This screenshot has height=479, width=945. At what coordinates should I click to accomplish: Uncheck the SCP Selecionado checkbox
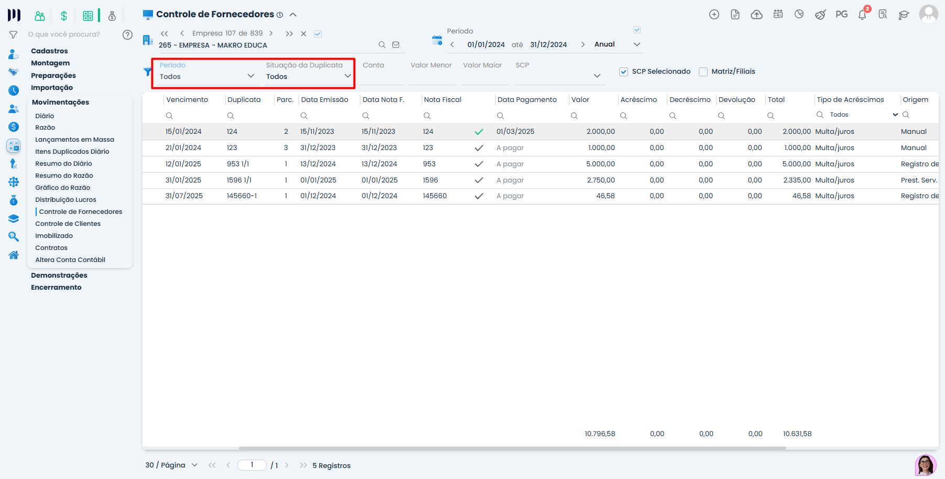623,72
